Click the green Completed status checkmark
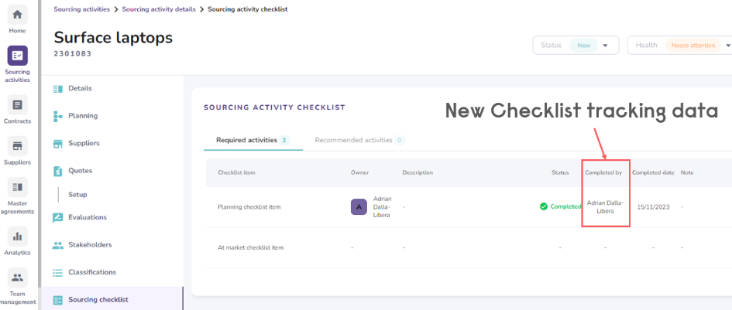732x310 pixels. [x=544, y=206]
